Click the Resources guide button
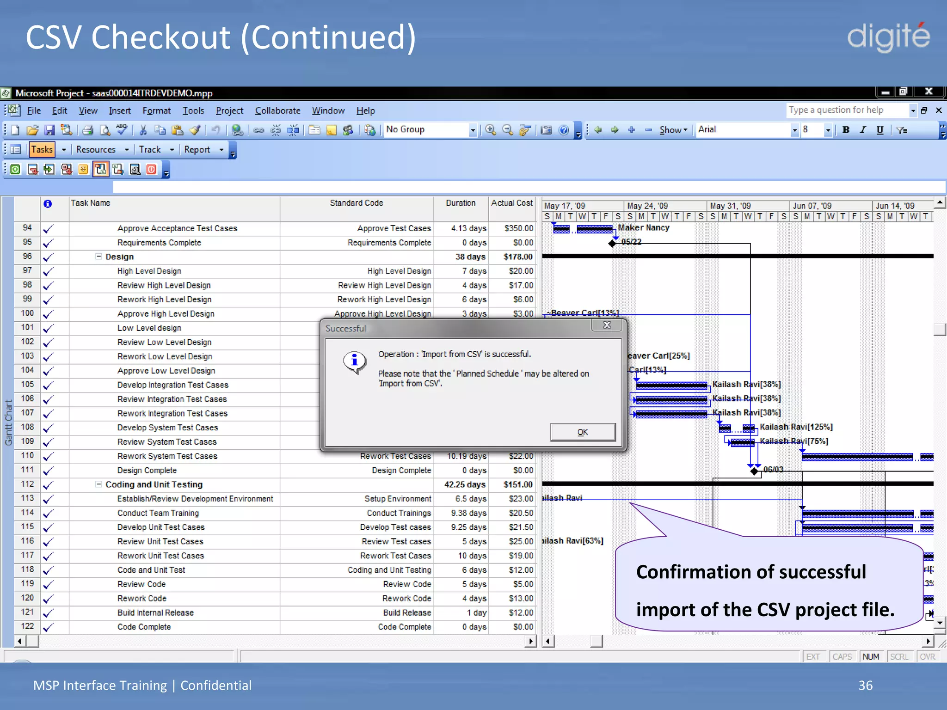Viewport: 947px width, 710px height. [x=96, y=149]
